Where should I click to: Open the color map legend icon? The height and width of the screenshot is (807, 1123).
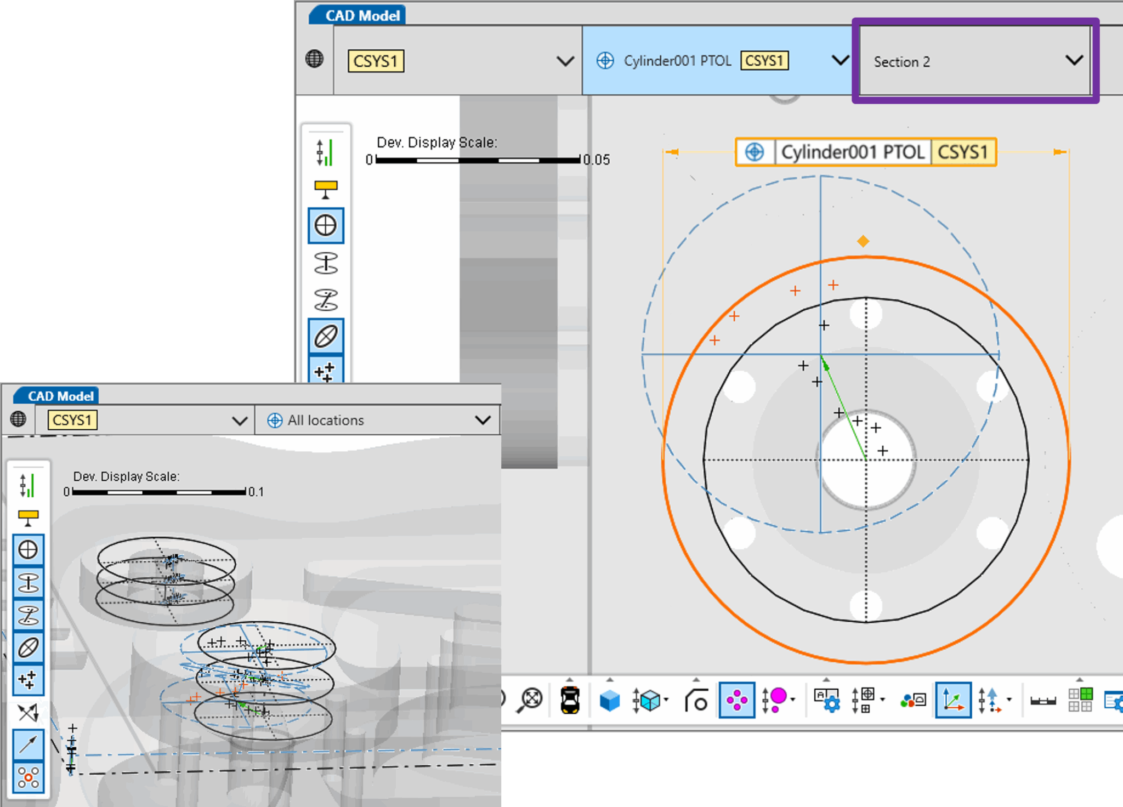pyautogui.click(x=912, y=700)
